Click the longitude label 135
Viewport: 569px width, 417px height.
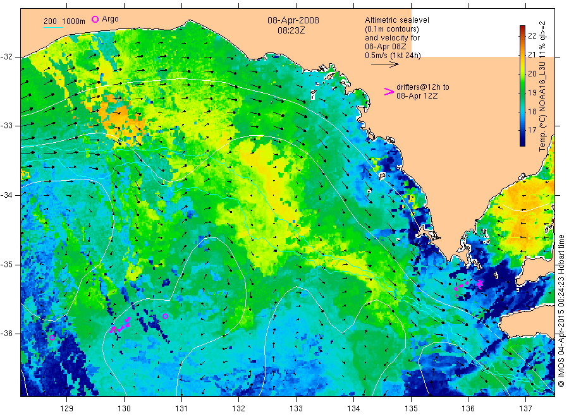[x=411, y=409]
